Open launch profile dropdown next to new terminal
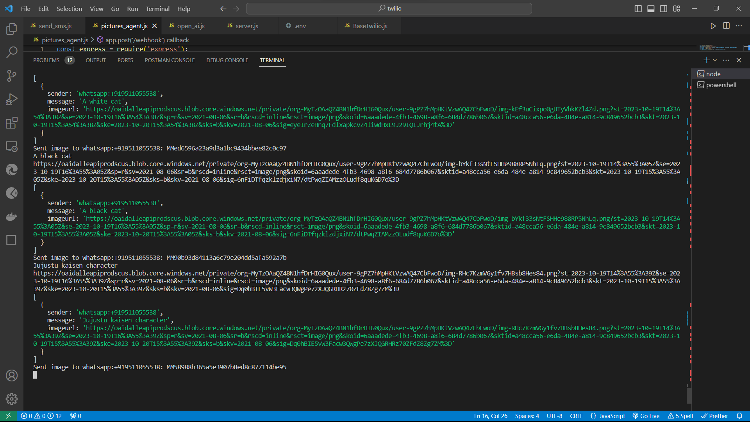The height and width of the screenshot is (422, 750). coord(715,60)
